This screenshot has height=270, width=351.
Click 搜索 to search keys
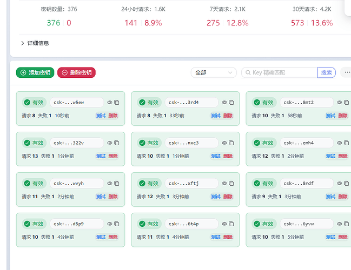click(326, 73)
